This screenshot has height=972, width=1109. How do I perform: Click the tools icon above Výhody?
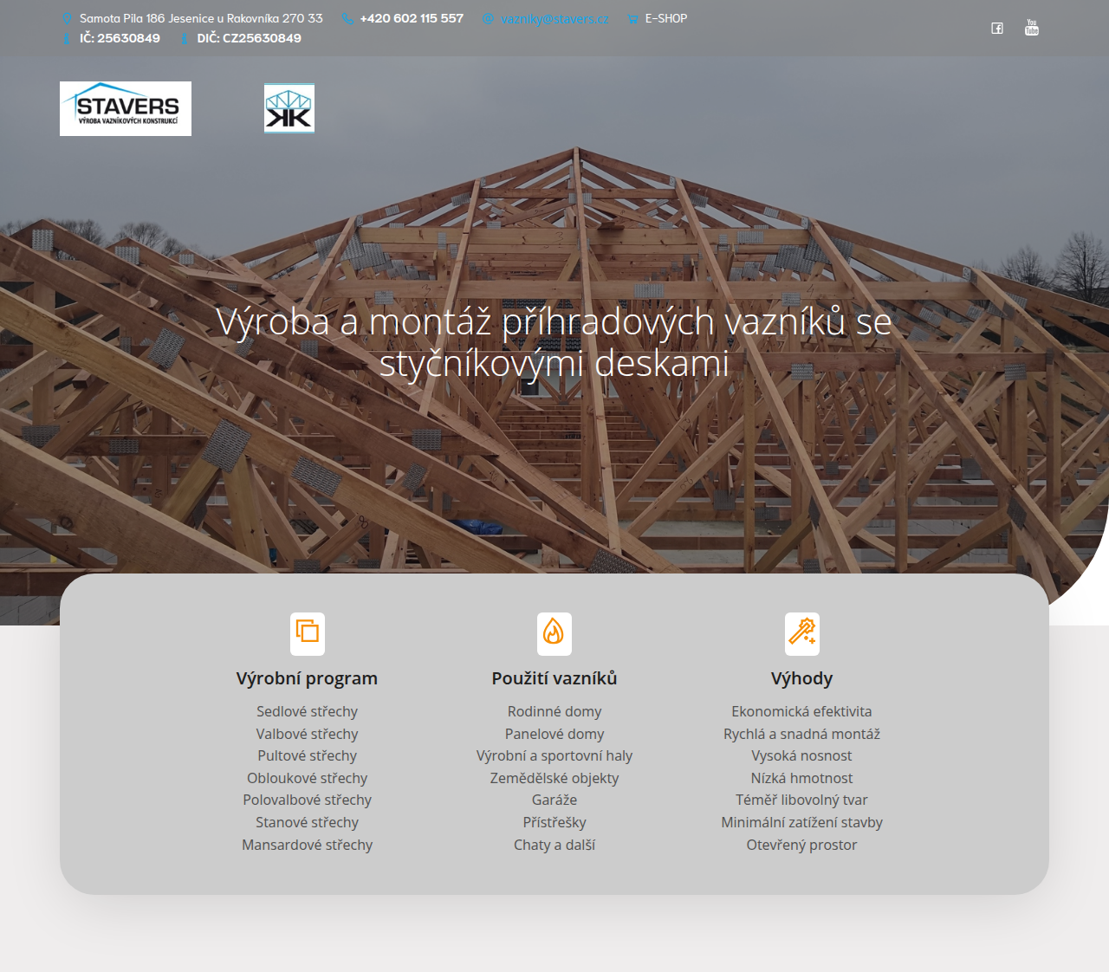click(801, 633)
